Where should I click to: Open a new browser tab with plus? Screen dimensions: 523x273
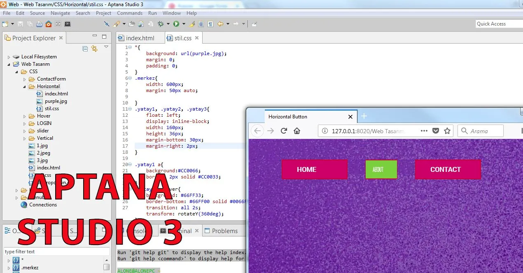coord(364,116)
